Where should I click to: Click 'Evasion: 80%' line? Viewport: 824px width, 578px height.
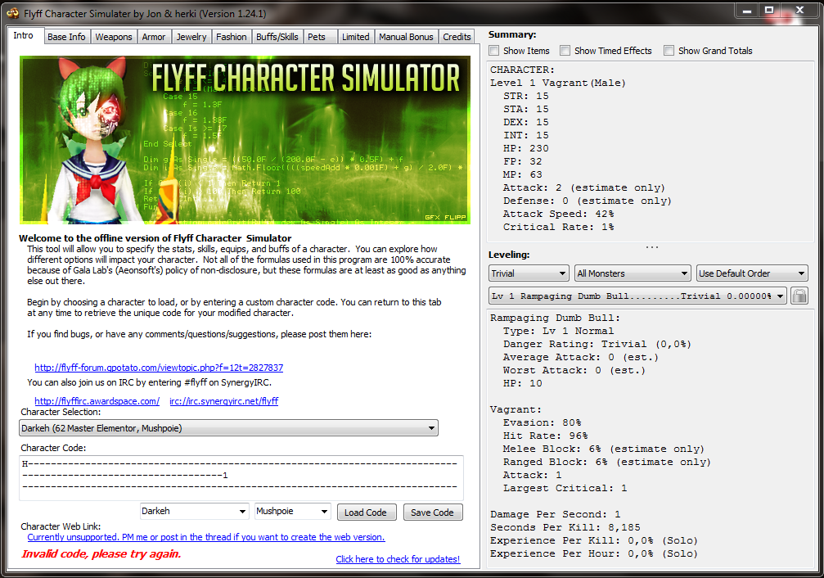pos(542,422)
